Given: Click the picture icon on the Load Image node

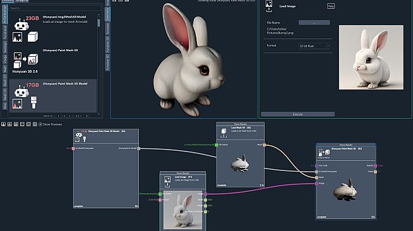Looking at the screenshot, I should pyautogui.click(x=167, y=182).
